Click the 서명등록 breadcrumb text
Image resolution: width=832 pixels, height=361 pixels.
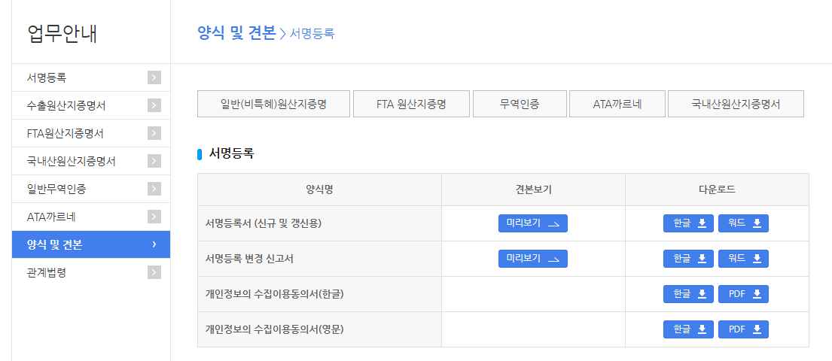[312, 34]
